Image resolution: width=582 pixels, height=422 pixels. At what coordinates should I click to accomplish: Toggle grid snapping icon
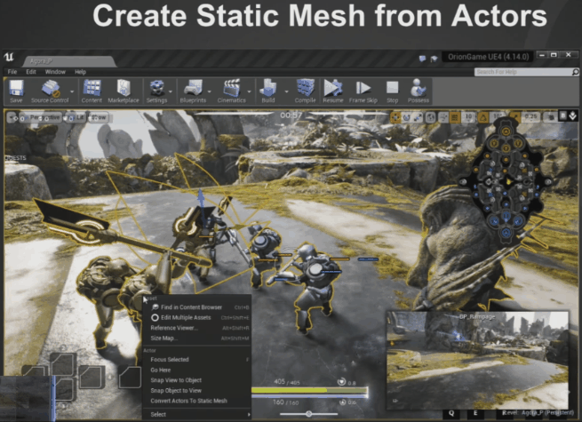coord(454,117)
